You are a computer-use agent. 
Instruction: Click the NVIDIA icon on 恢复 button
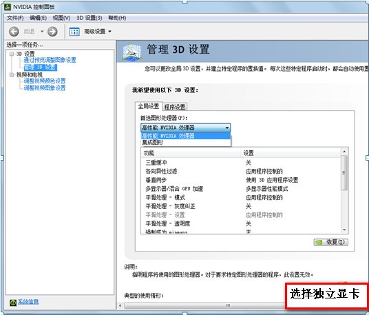click(319, 242)
